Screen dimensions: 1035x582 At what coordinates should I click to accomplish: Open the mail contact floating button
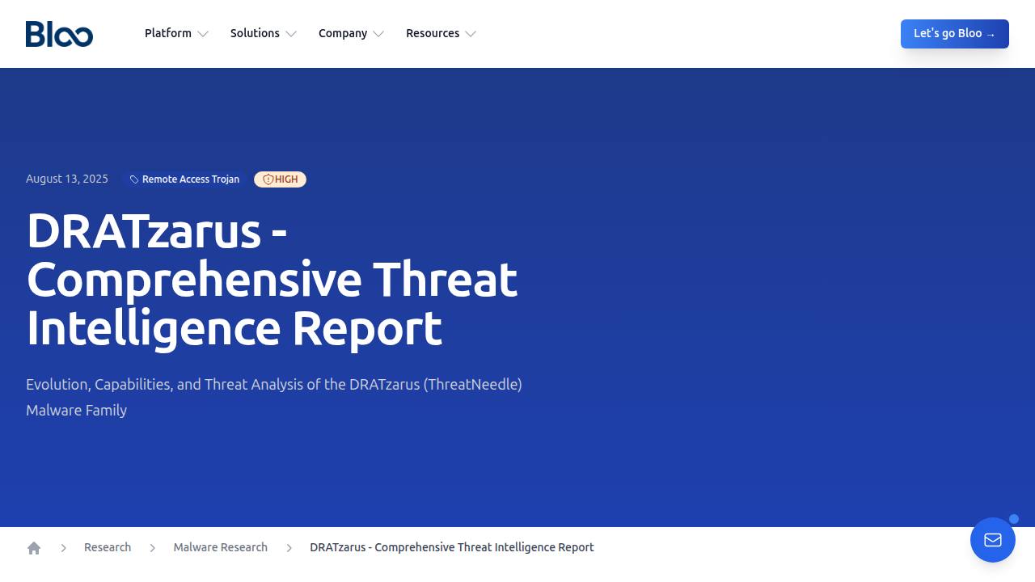(993, 540)
